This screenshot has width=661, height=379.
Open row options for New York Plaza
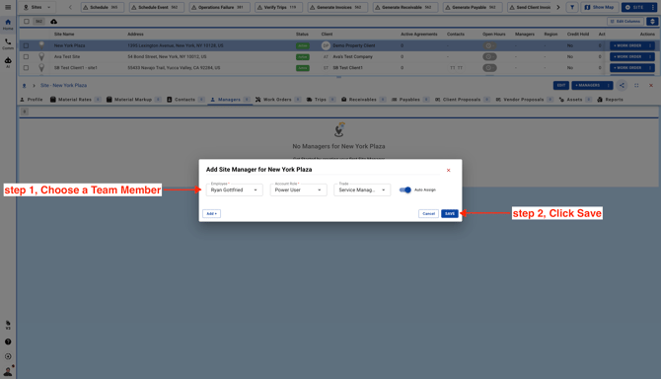point(650,45)
